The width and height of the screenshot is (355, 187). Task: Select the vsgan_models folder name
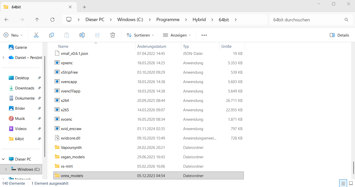pyautogui.click(x=73, y=157)
